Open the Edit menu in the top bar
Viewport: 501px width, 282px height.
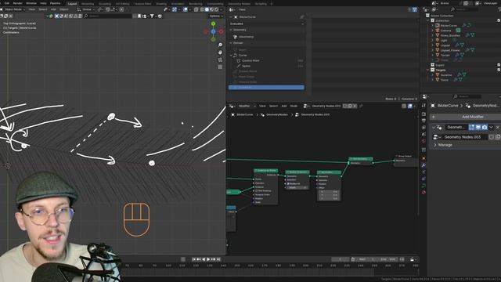coord(7,3)
